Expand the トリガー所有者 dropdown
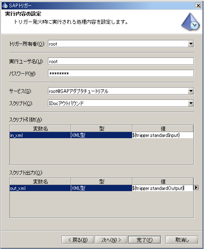204x249 pixels. tap(191, 44)
